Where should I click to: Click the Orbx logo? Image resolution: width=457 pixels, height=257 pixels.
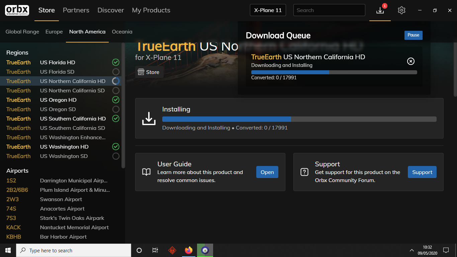pyautogui.click(x=17, y=10)
